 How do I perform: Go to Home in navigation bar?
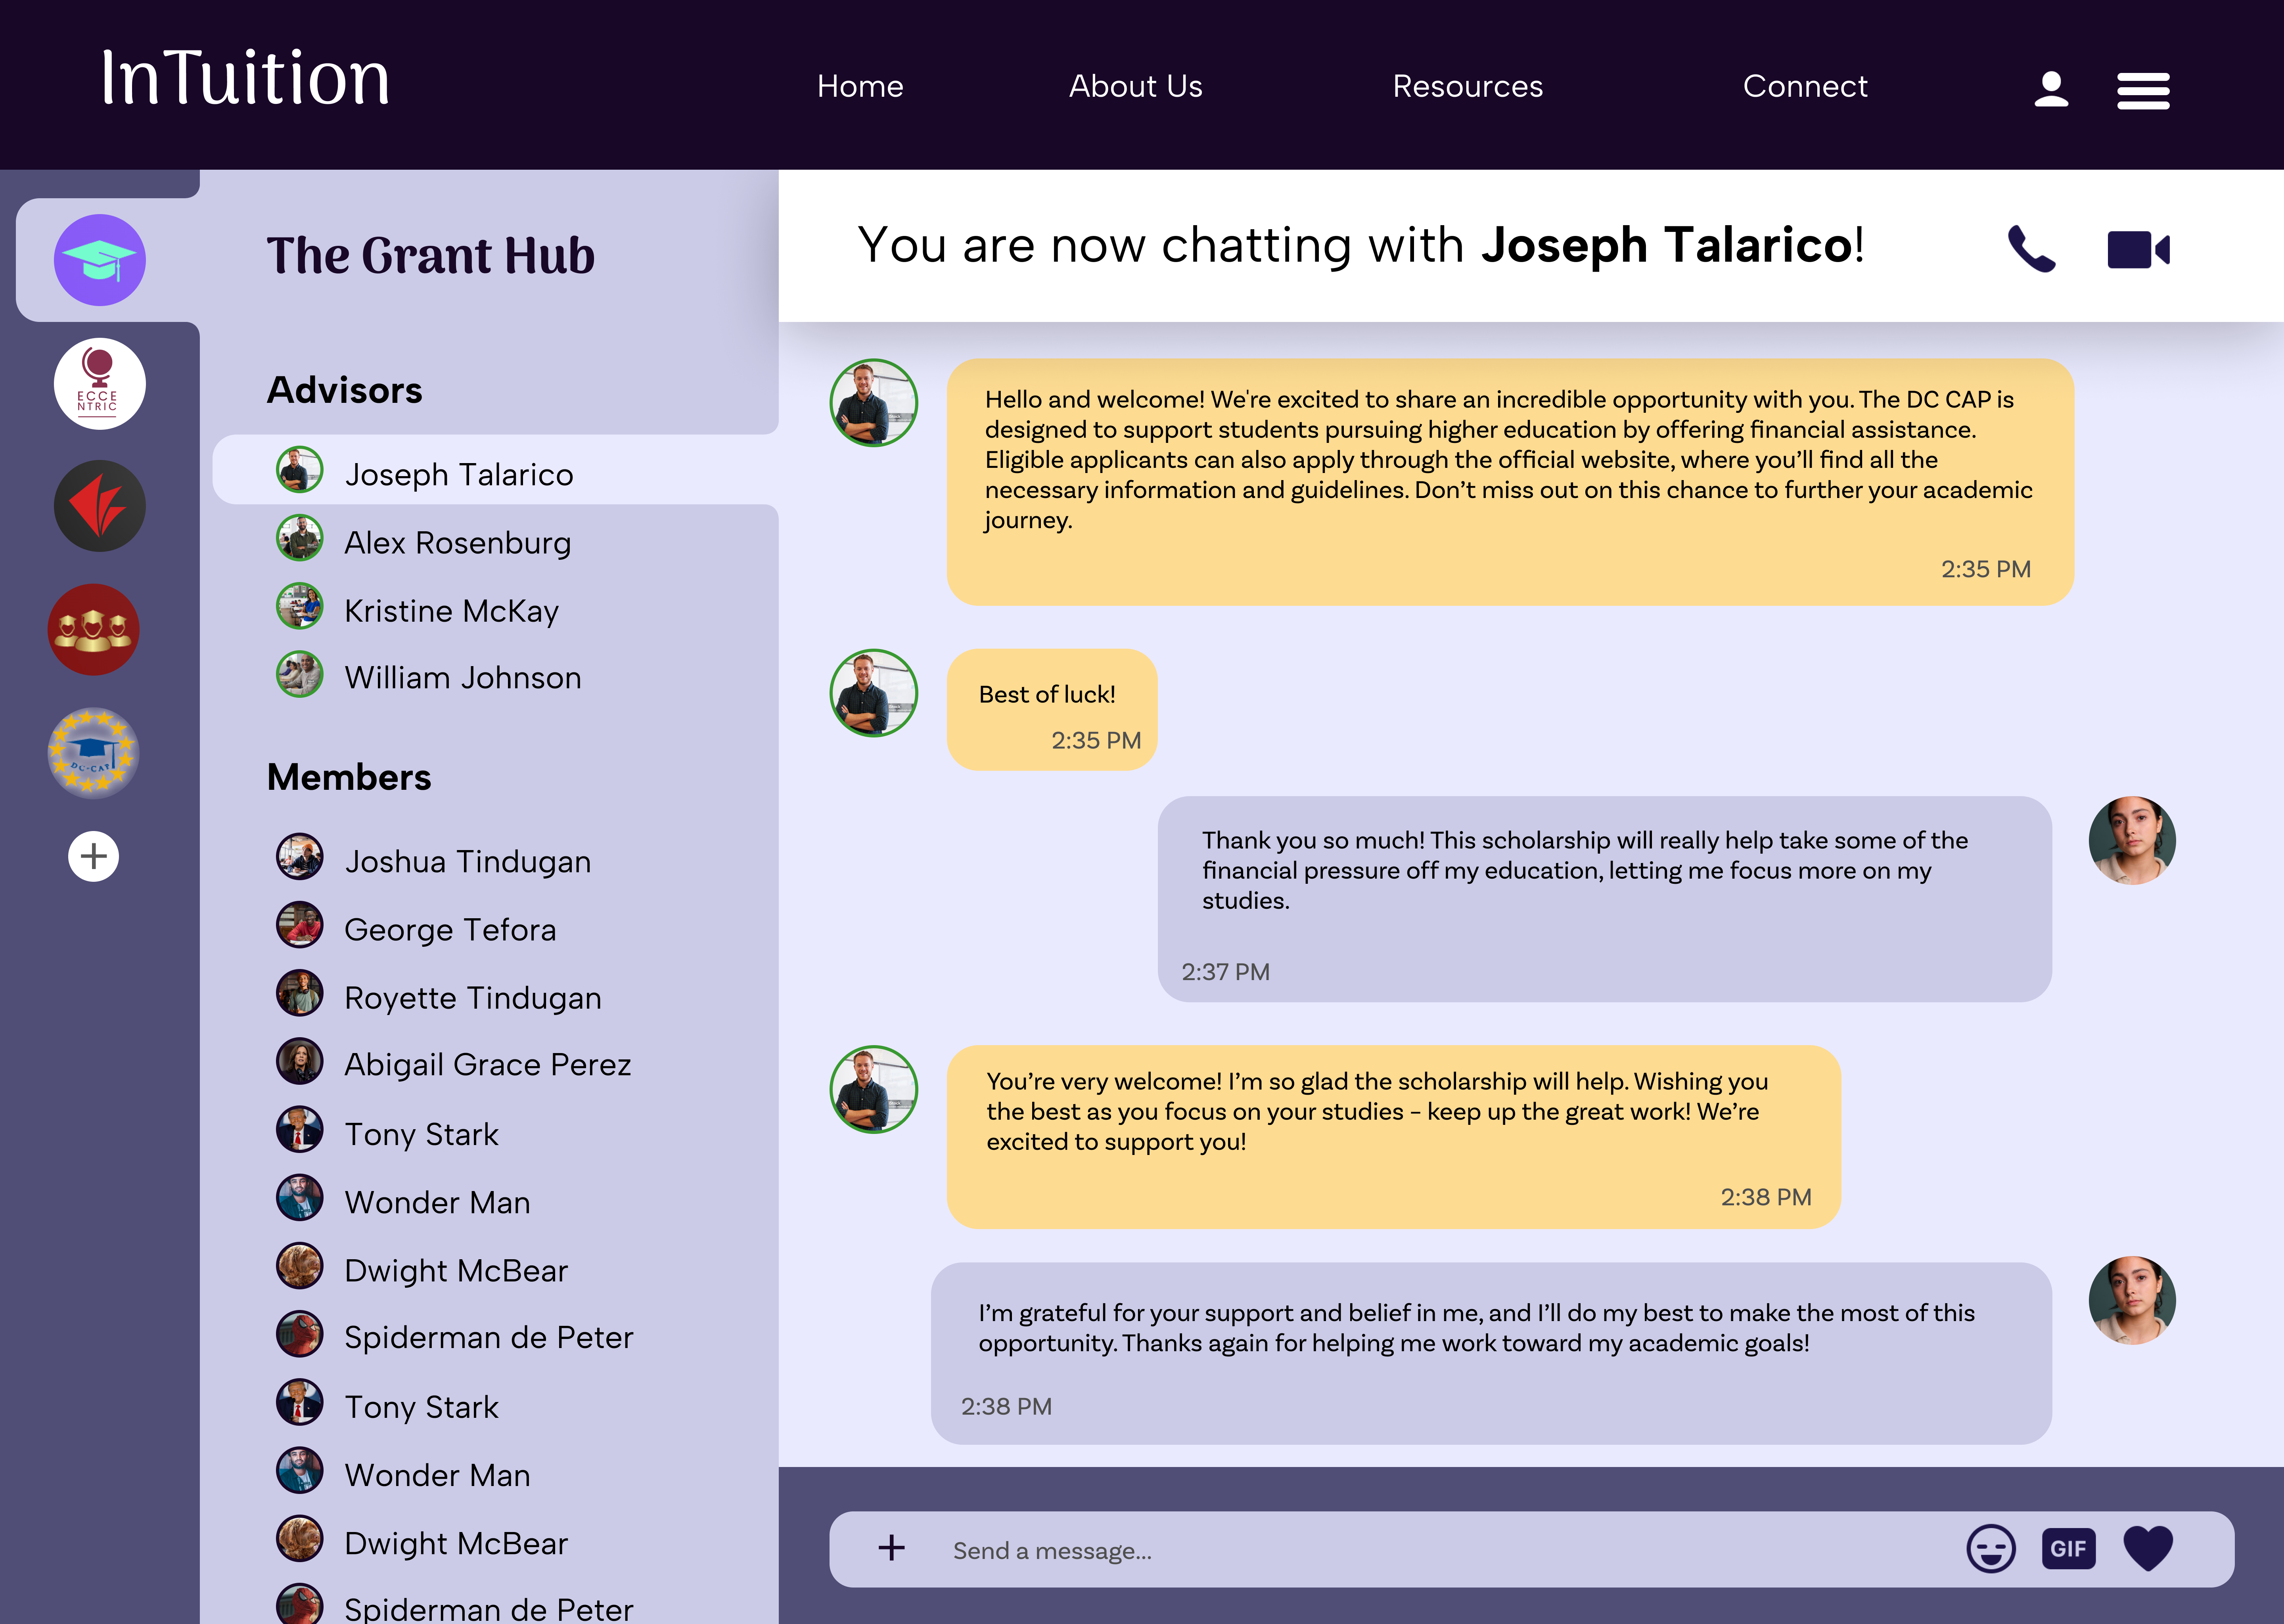[x=860, y=87]
